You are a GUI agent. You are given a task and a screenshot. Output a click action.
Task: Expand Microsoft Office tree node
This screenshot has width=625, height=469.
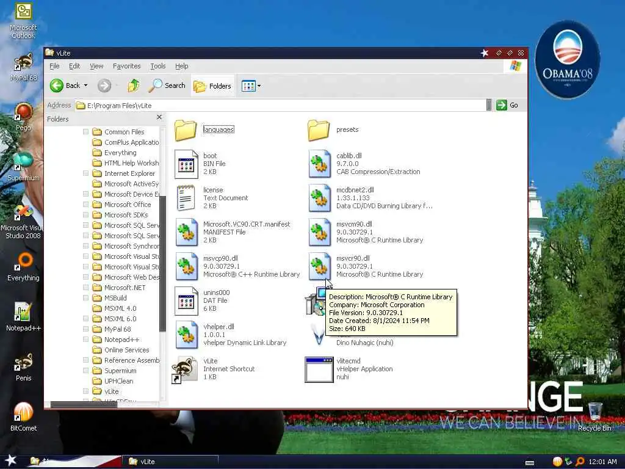[85, 204]
